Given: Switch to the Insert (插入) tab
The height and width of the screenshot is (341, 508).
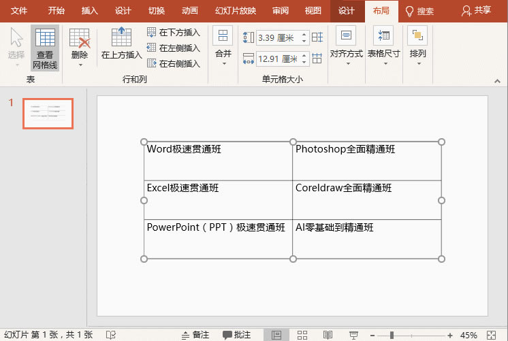Looking at the screenshot, I should (90, 11).
